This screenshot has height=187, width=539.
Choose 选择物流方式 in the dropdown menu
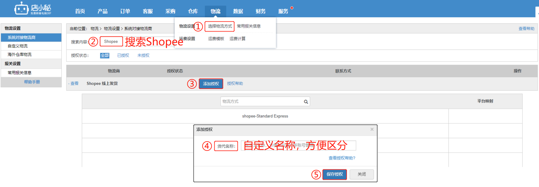tap(220, 26)
